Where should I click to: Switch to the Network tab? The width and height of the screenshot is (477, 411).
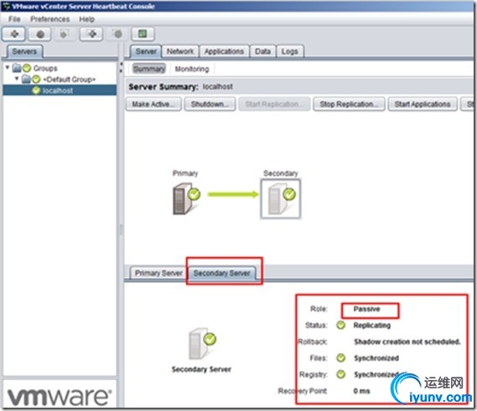pos(180,51)
